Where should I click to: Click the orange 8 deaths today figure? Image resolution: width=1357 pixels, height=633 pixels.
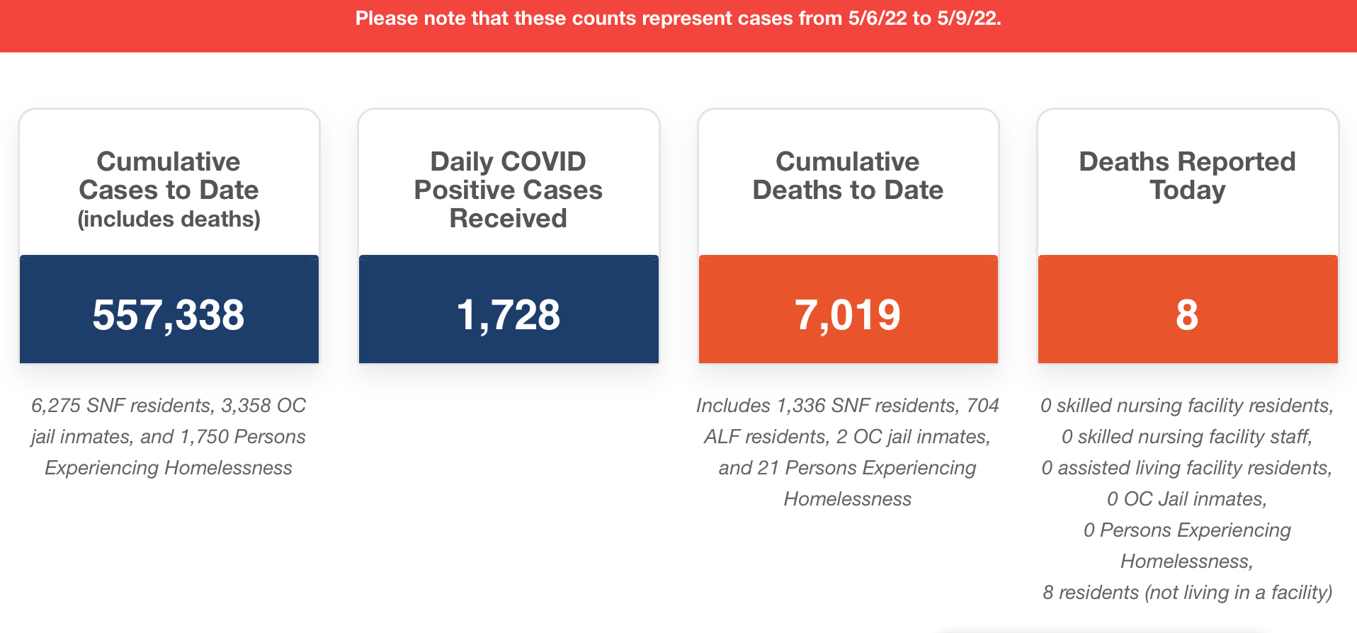pos(1187,314)
